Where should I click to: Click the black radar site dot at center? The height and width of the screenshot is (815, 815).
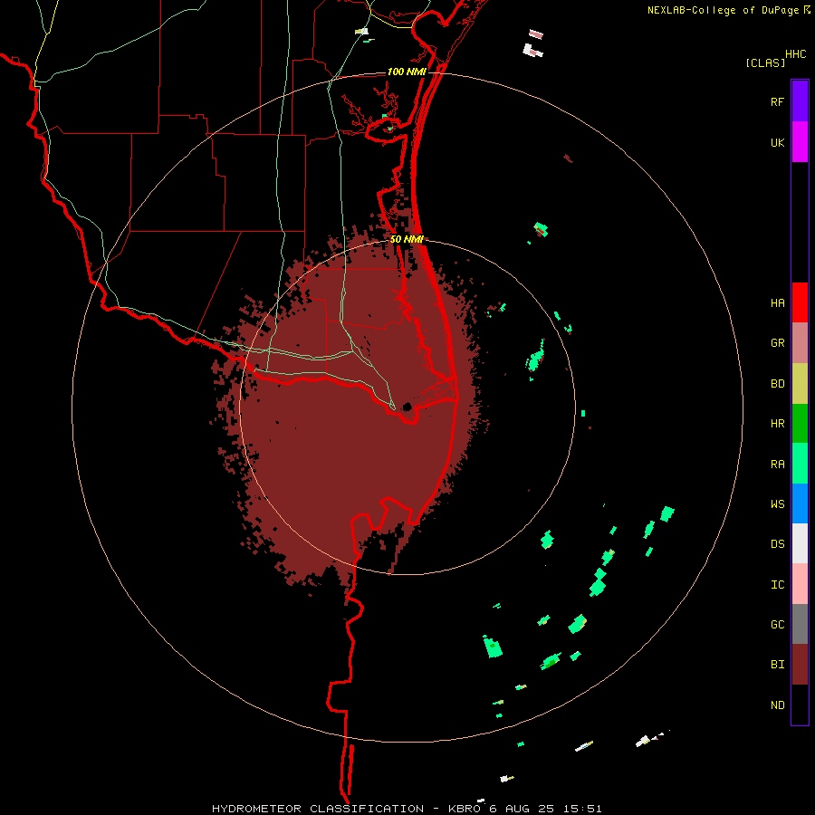click(x=407, y=407)
